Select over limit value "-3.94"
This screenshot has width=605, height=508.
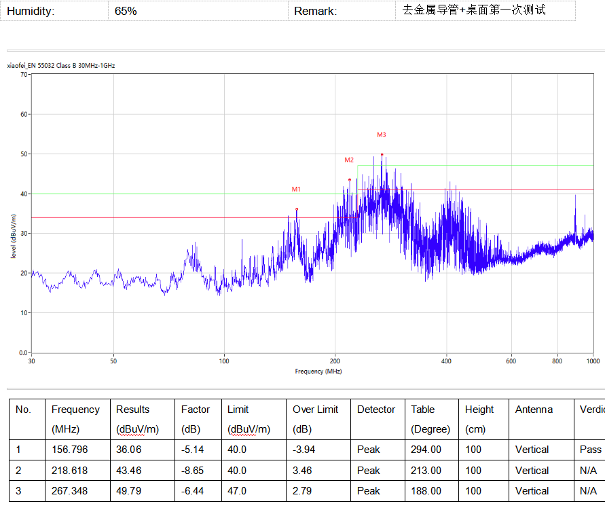(304, 450)
